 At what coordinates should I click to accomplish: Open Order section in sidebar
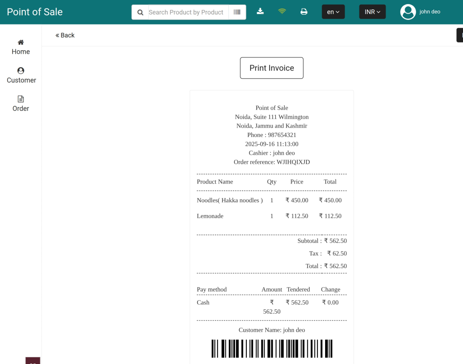pos(21,104)
